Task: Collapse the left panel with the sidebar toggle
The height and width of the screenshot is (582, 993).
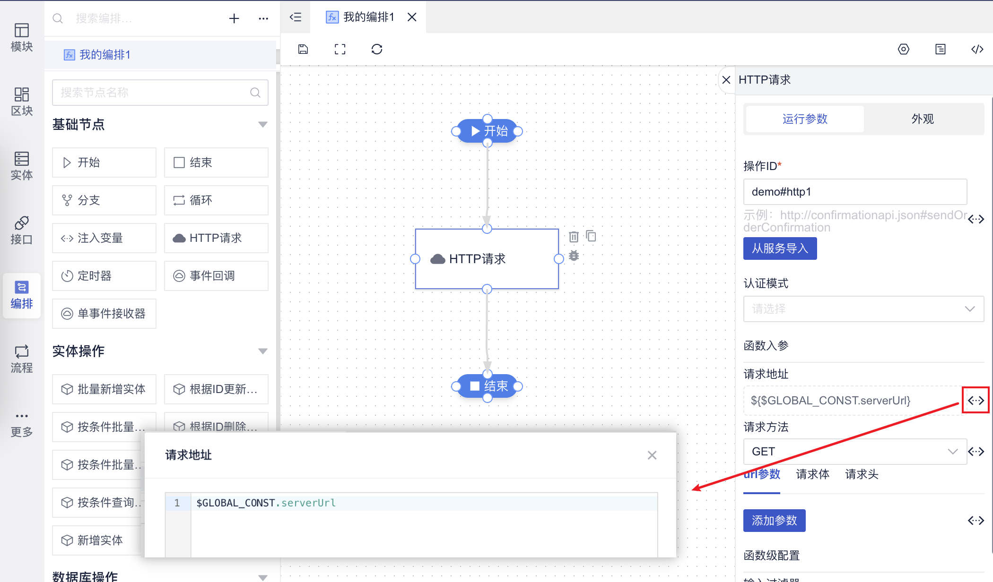Action: (296, 17)
